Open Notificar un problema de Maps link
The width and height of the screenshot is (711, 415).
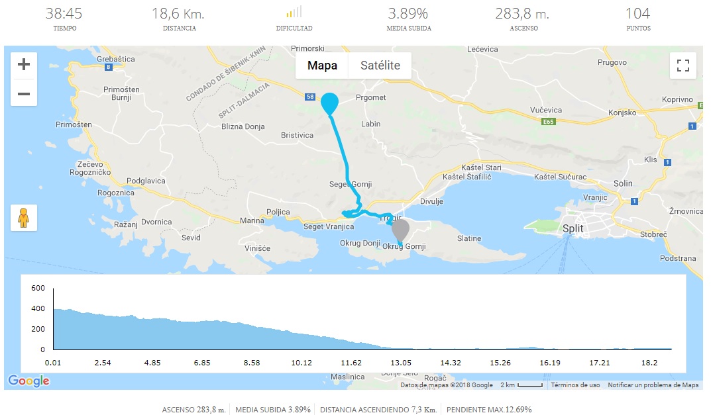(653, 385)
